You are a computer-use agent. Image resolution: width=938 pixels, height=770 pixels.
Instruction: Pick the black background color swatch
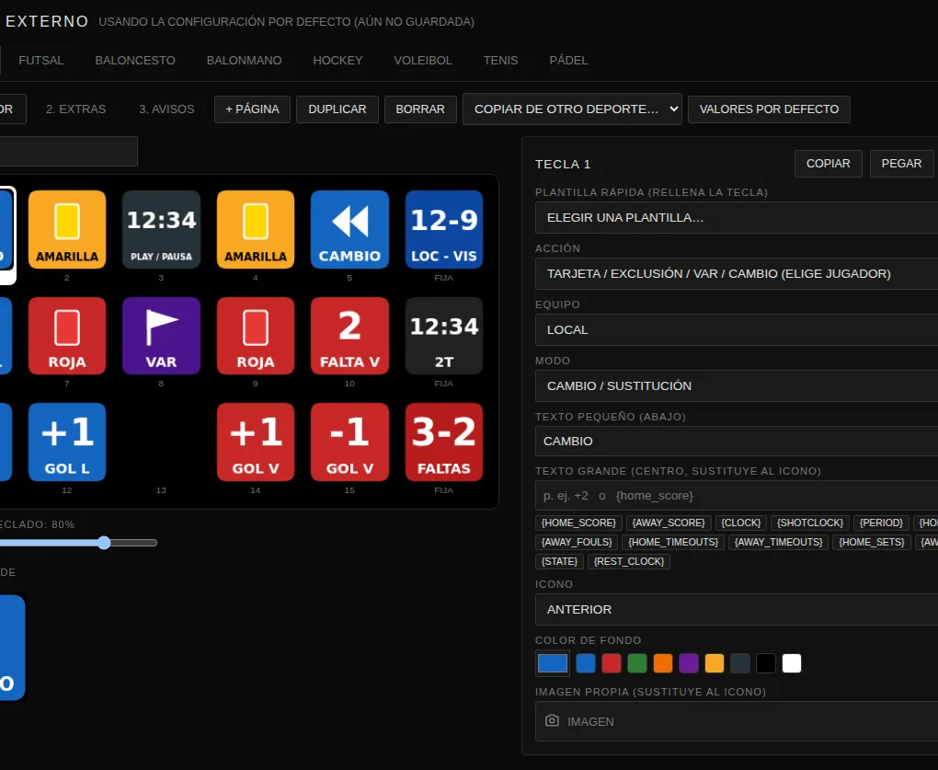point(766,663)
